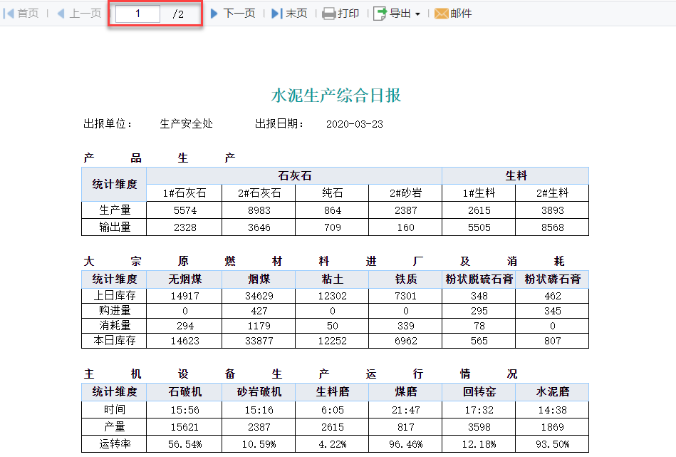Click the value 15621

(x=185, y=427)
